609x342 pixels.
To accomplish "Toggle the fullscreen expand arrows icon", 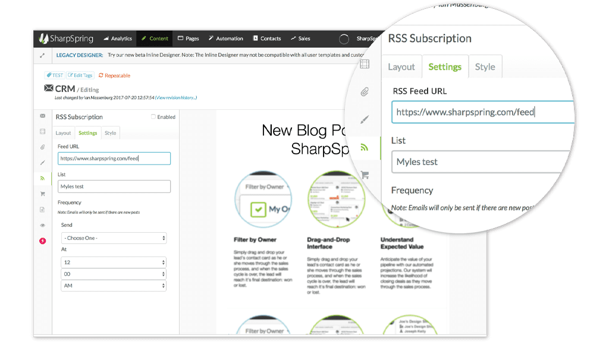I will (x=42, y=55).
